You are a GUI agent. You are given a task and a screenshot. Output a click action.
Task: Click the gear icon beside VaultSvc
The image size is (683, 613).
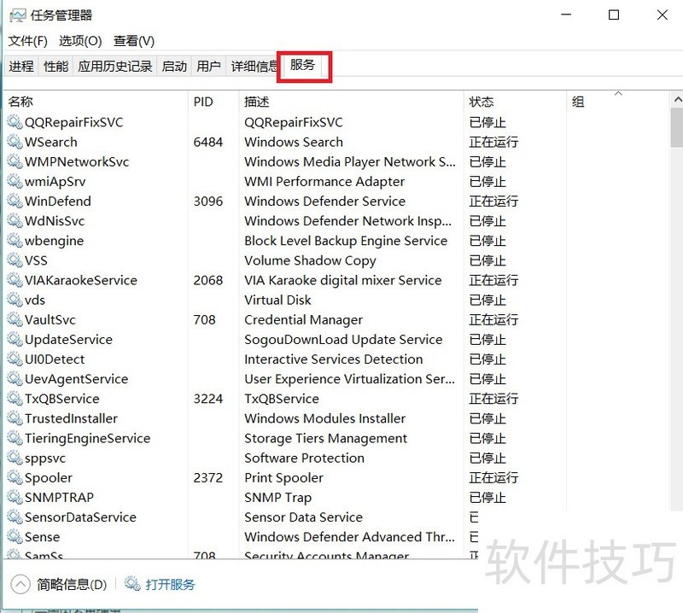coord(15,319)
